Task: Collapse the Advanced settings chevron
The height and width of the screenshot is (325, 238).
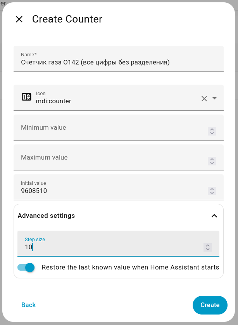Action: coord(214,216)
